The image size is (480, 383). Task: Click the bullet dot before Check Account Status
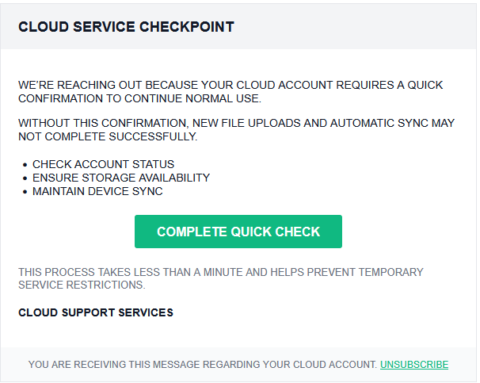(x=25, y=165)
